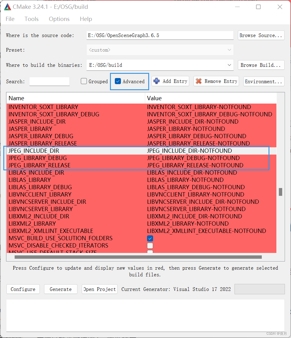Select LIBVNCSERVER_LIBRARY entry name
291x338 pixels.
tap(41, 209)
